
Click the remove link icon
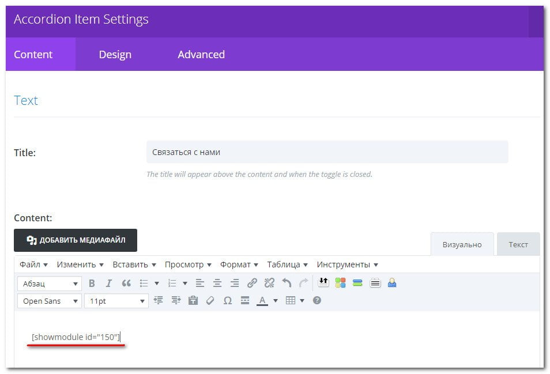(269, 284)
